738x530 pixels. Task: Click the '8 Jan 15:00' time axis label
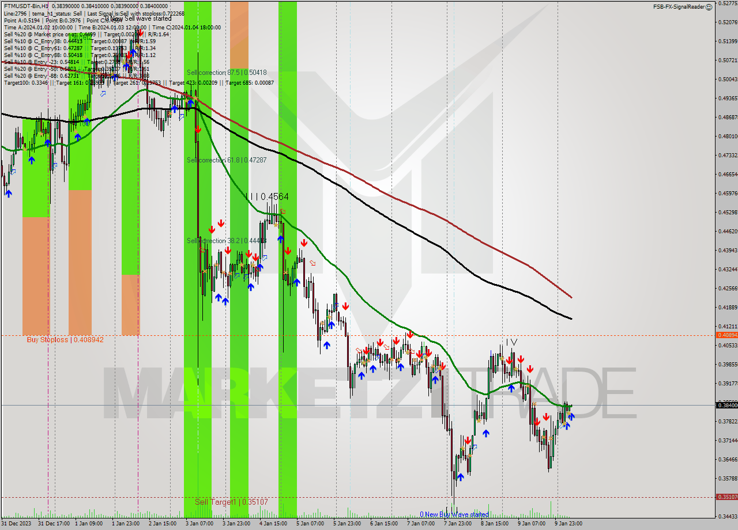(x=495, y=524)
